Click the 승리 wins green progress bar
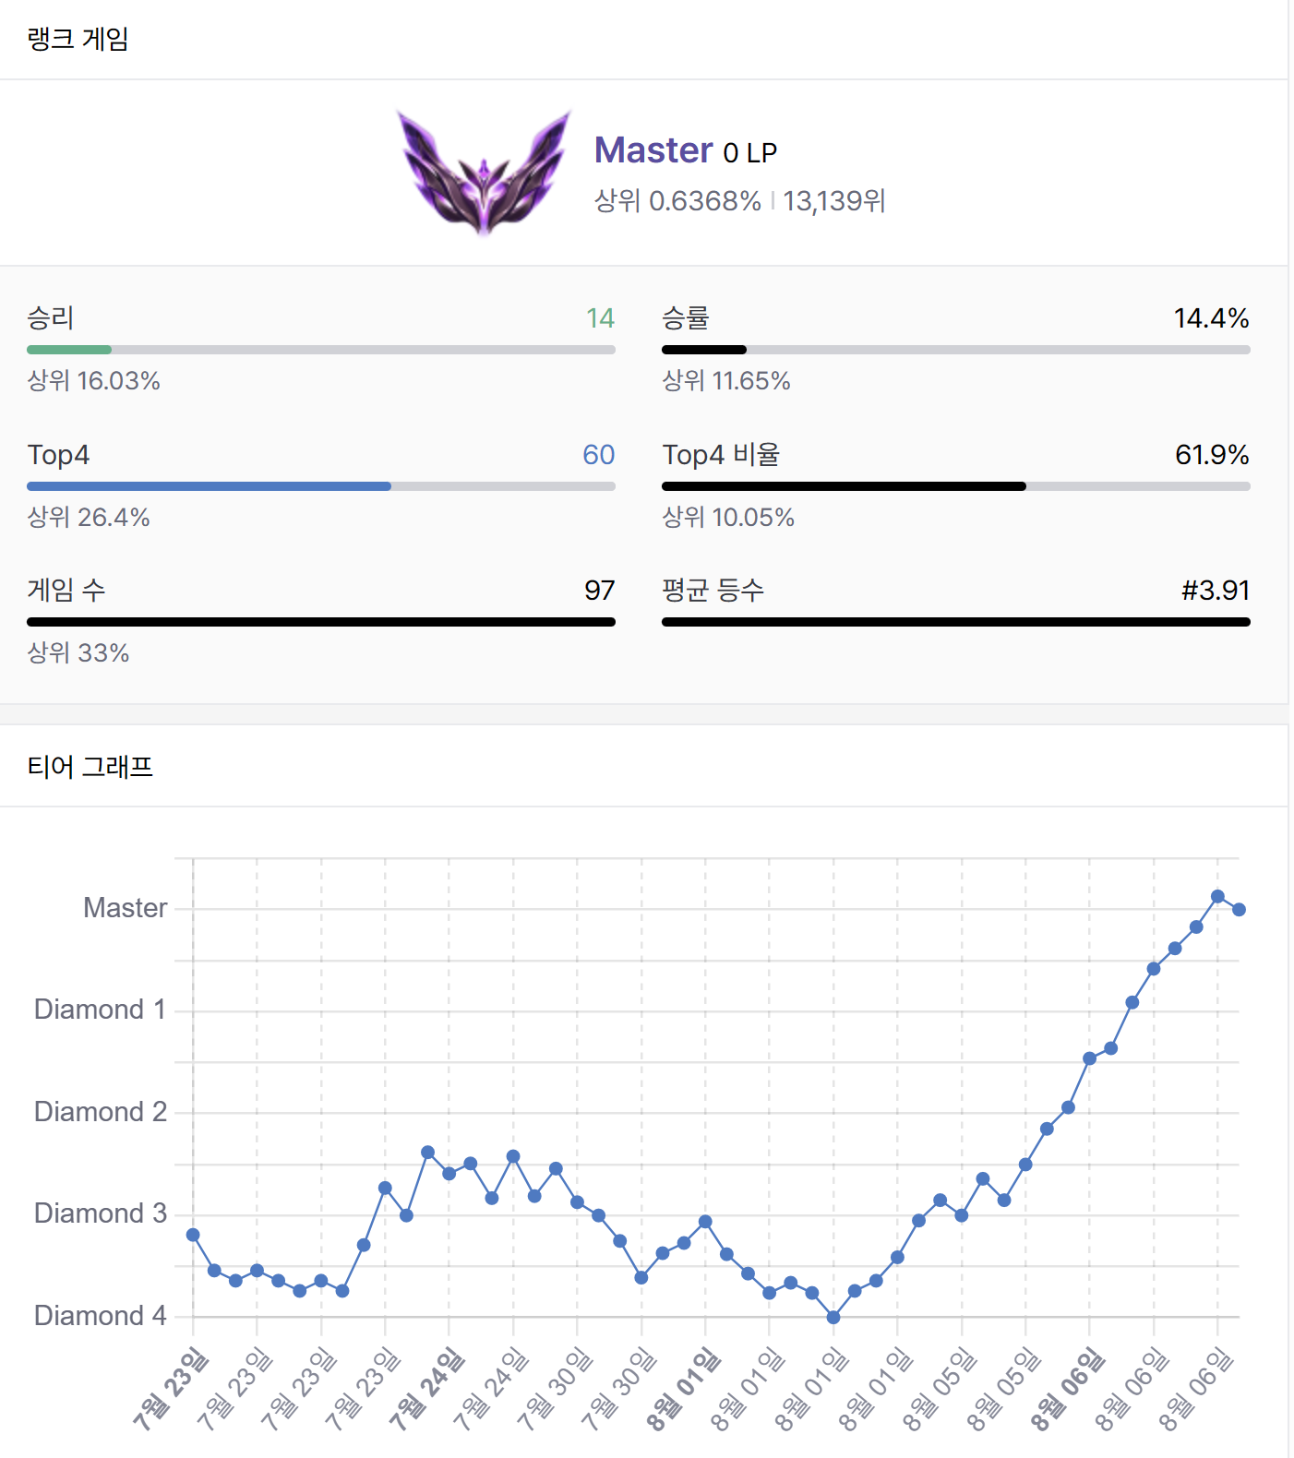1294x1458 pixels. point(321,350)
